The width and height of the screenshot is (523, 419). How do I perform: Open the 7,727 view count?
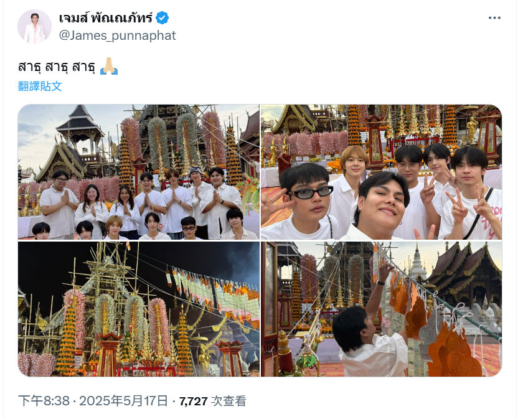coord(194,401)
